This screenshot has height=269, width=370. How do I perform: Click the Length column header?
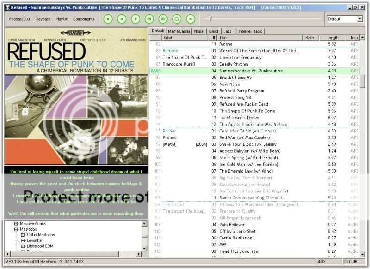(x=332, y=37)
